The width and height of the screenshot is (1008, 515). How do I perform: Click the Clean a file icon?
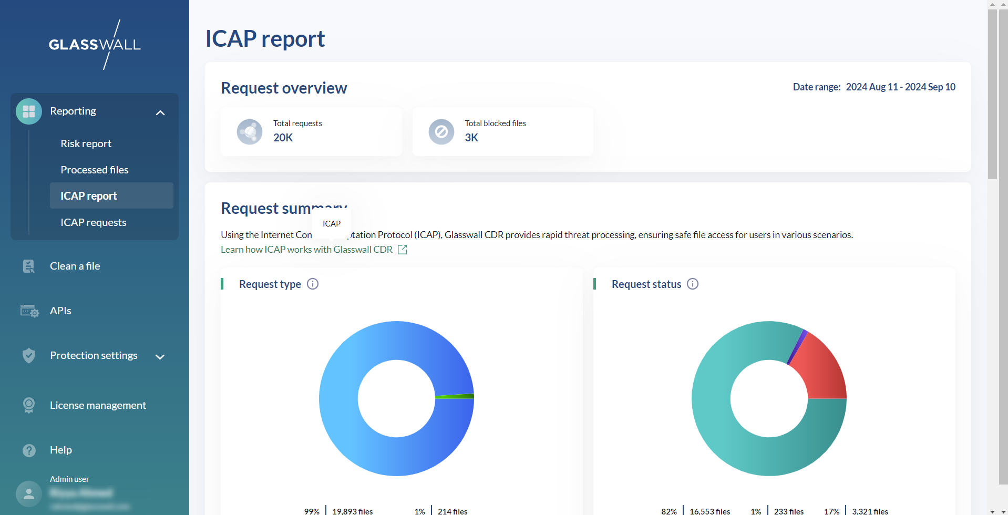click(29, 266)
